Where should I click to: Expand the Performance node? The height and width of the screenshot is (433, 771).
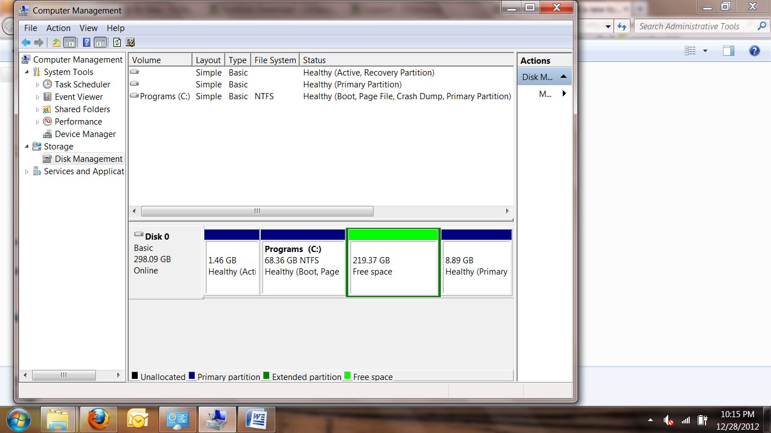click(38, 122)
